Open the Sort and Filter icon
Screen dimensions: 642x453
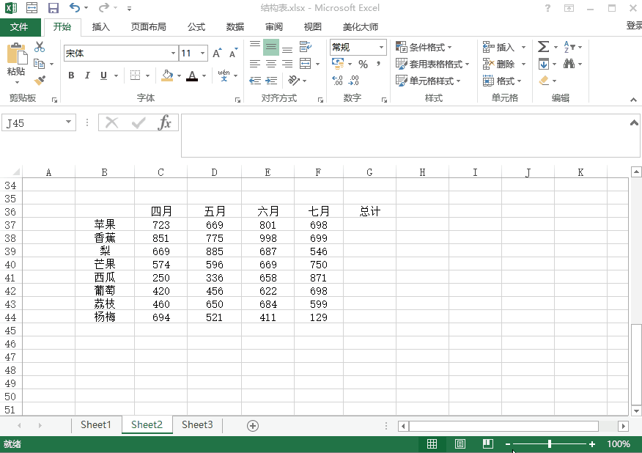tap(570, 47)
